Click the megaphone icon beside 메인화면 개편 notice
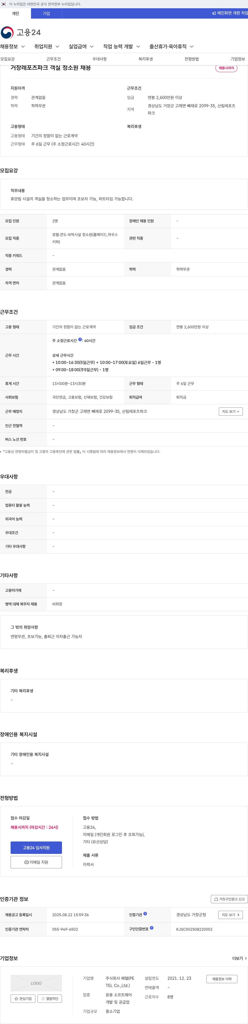 (214, 13)
